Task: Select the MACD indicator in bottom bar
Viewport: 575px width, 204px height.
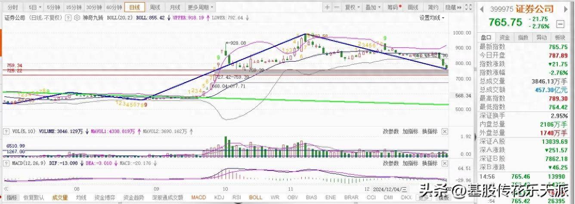Action: pyautogui.click(x=198, y=198)
